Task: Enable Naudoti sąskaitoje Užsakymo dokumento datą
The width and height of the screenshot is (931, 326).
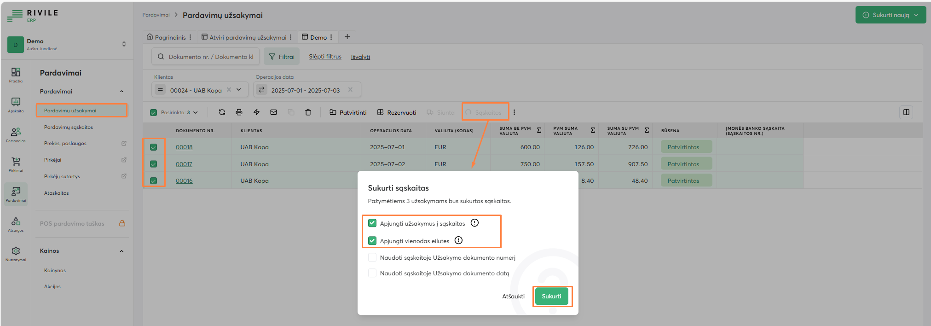Action: pyautogui.click(x=372, y=273)
